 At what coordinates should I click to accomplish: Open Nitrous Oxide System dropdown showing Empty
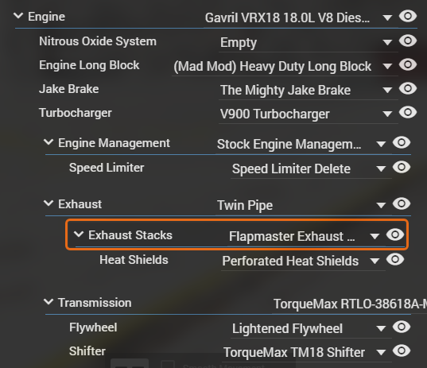(308, 42)
